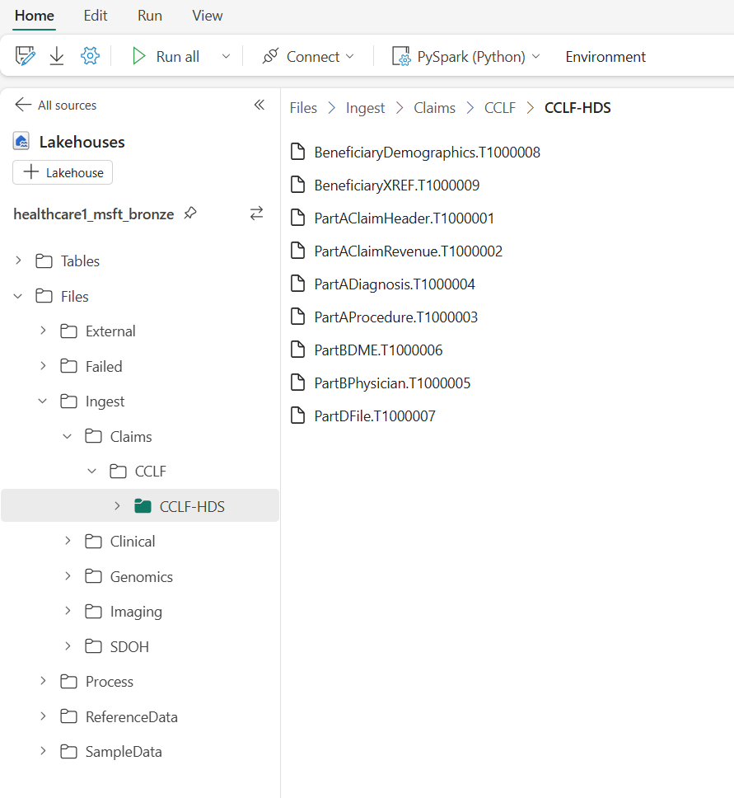Click the pin icon beside healthcare1_msft_bronze
This screenshot has width=734, height=798.
click(x=190, y=214)
